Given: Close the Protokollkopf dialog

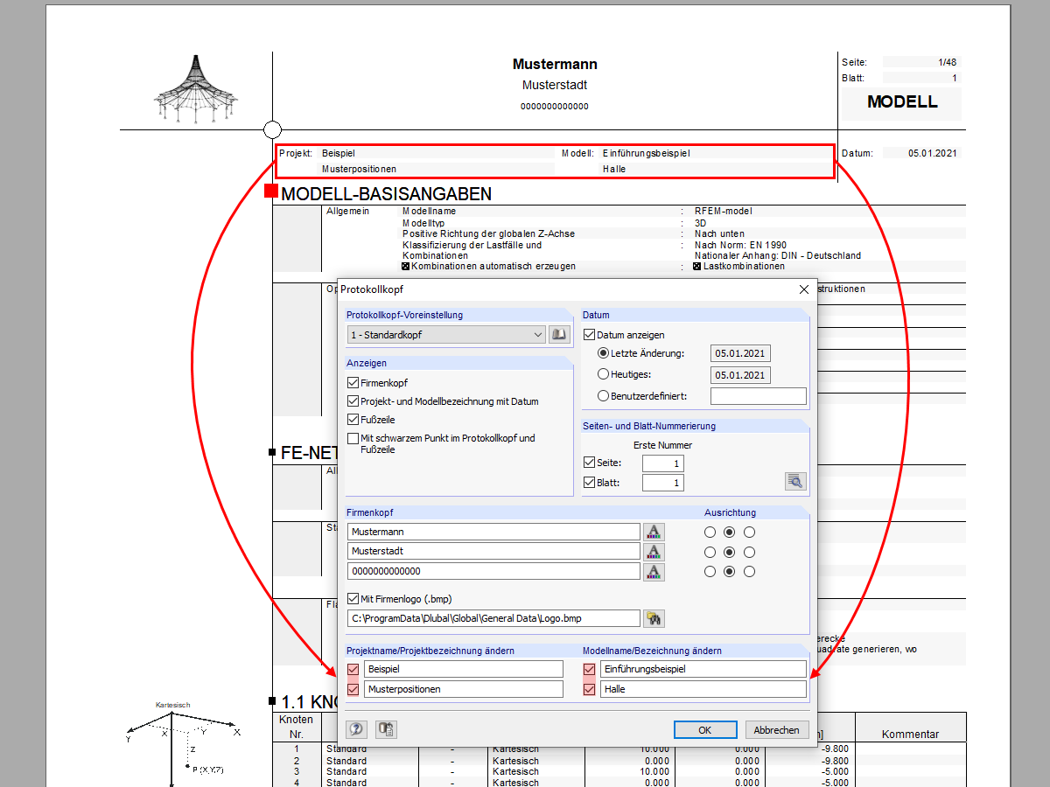Looking at the screenshot, I should pyautogui.click(x=804, y=289).
